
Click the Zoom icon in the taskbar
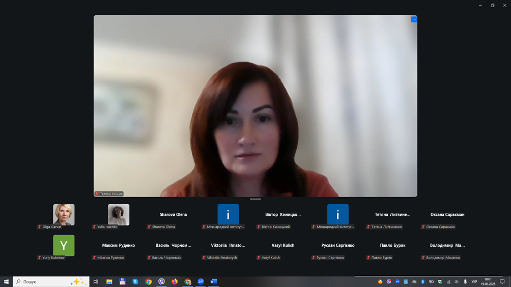[x=201, y=281]
